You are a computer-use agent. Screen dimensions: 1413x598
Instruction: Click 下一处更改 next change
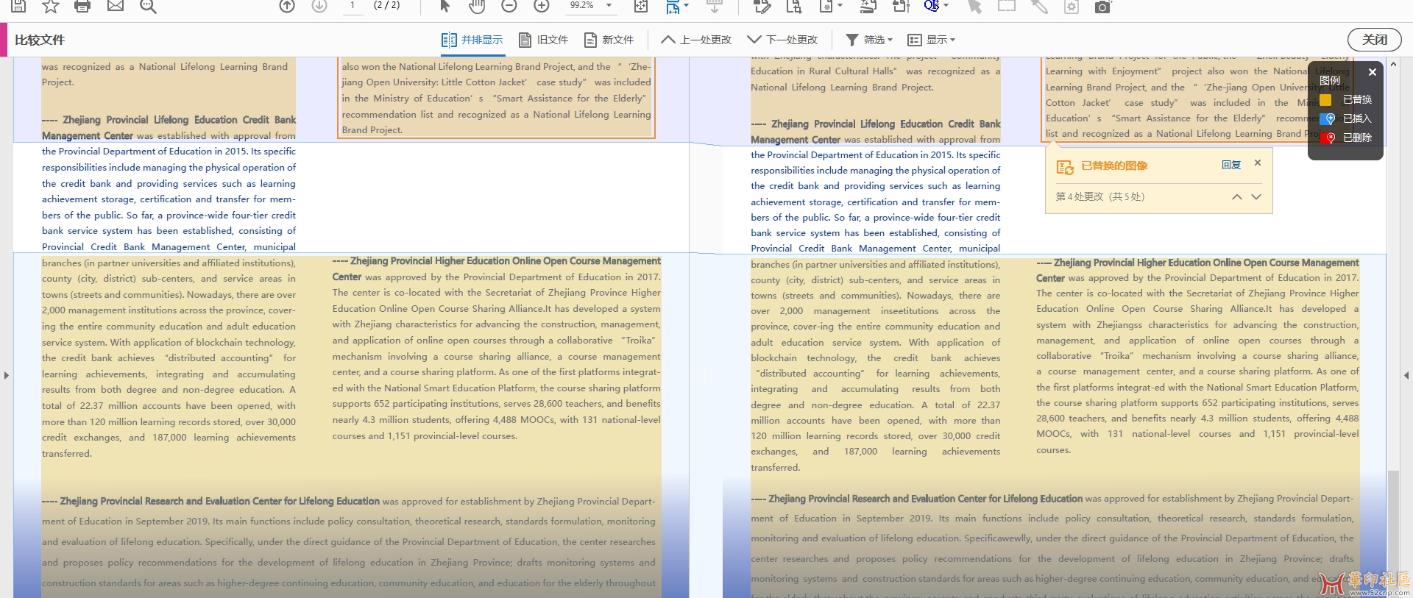(x=782, y=40)
